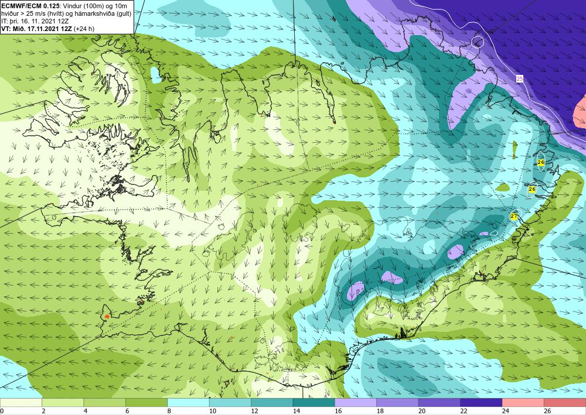Viewport: 586px width, 415px height.
Task: Click the "0" legend scale number
Action: [2, 411]
